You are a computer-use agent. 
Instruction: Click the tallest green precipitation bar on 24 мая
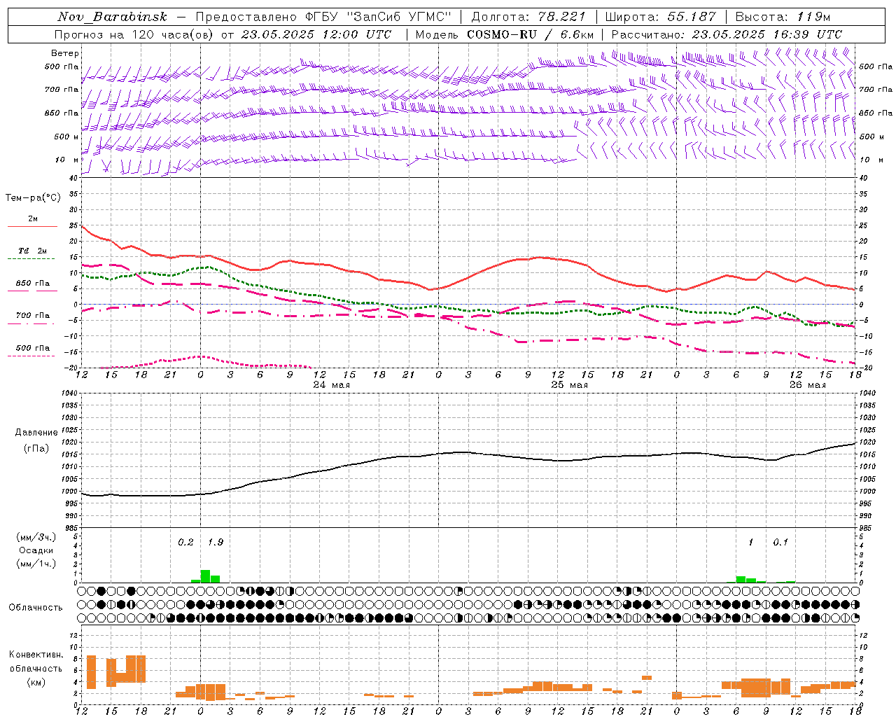(x=205, y=576)
